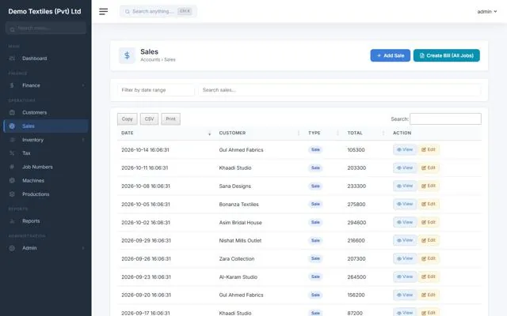Click the Finance dollar icon in sidebar

pos(12,85)
